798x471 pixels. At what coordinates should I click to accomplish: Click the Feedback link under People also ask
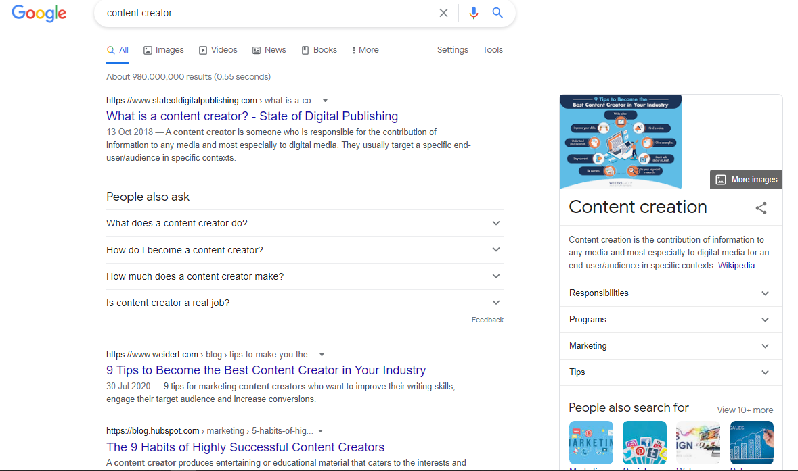(x=487, y=320)
